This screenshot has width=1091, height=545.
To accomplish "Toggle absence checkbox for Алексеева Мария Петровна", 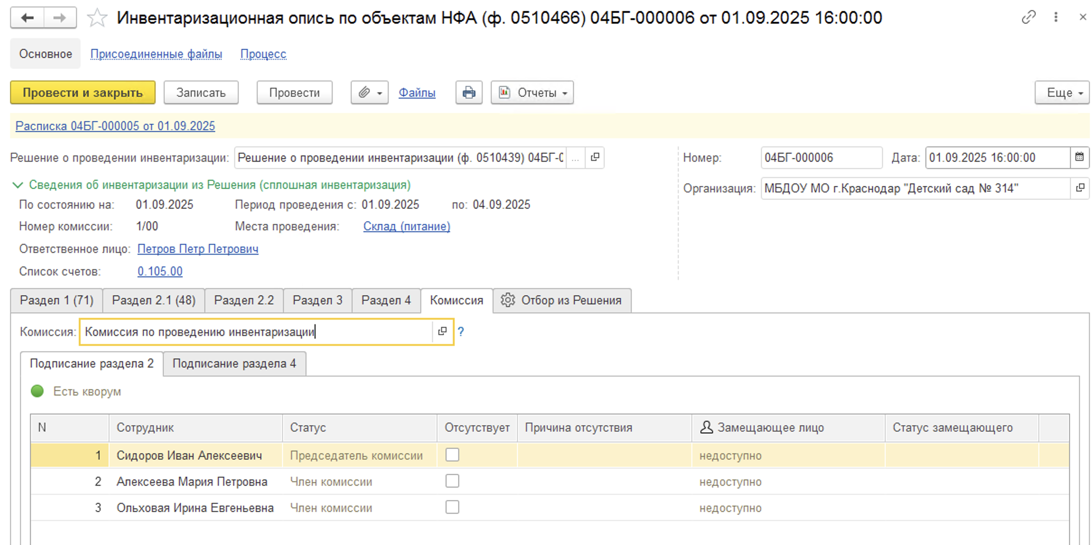I will click(452, 481).
